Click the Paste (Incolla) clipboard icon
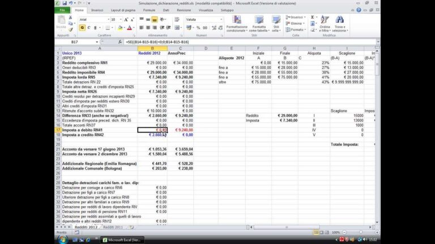Viewport: 435px width, 244px height. [61, 20]
